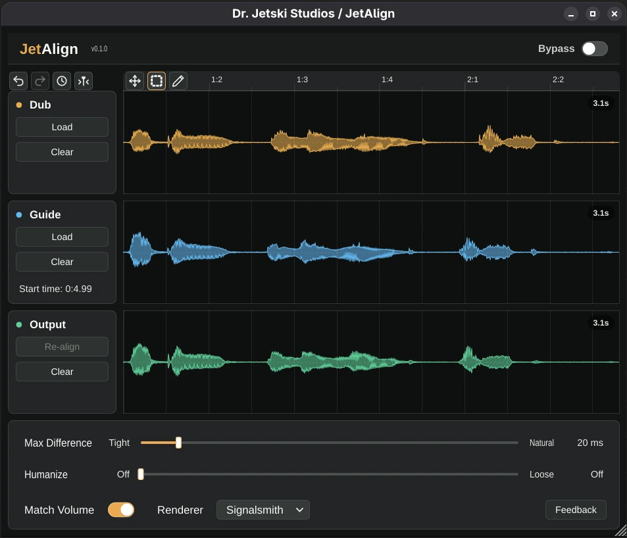Screen dimensions: 627x538
Task: Minimize the JetAlign window
Action: 571,14
